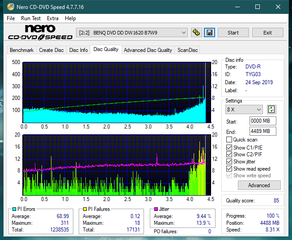The image size is (292, 240).
Task: Click the save floppy disk icon
Action: (x=210, y=33)
